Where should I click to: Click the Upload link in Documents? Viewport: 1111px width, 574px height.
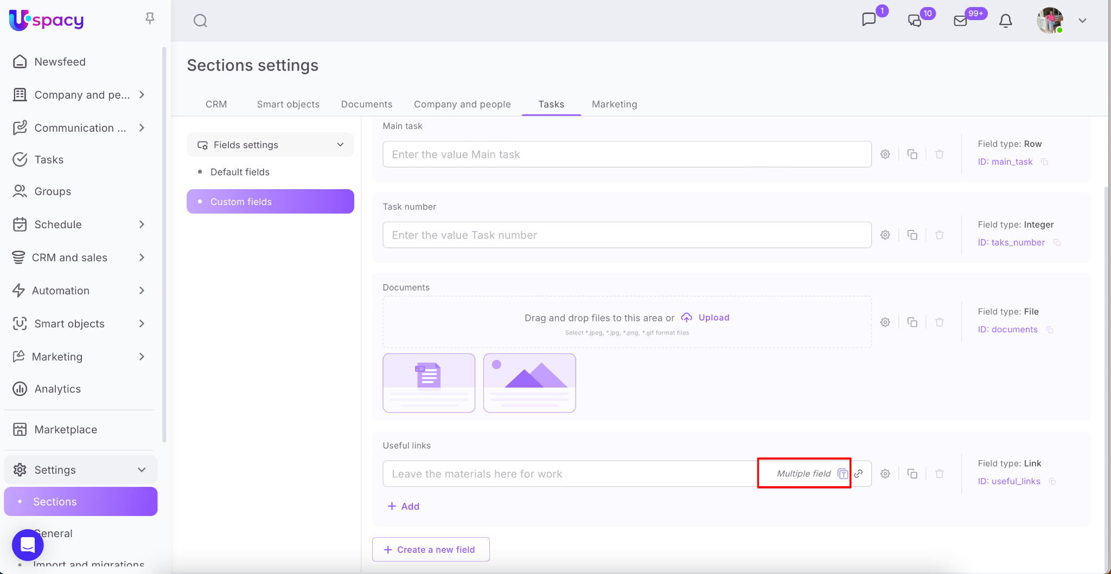tap(713, 318)
